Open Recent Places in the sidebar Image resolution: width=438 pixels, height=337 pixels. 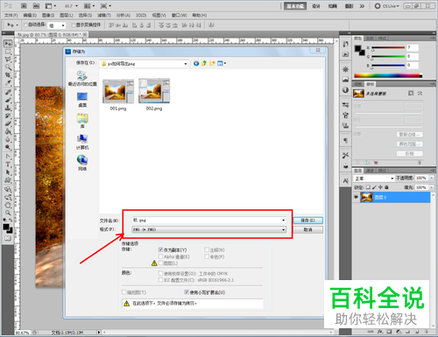(82, 78)
